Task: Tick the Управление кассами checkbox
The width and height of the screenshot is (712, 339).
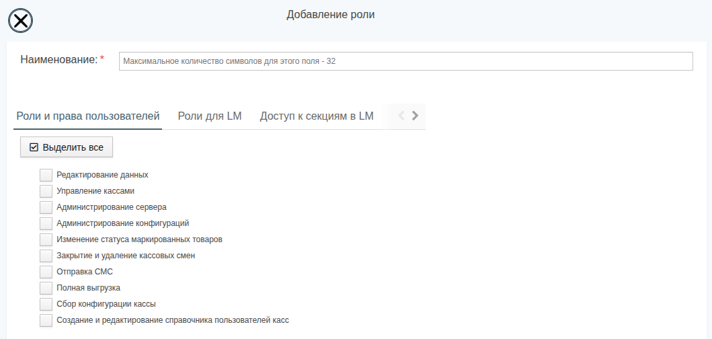Action: click(46, 191)
